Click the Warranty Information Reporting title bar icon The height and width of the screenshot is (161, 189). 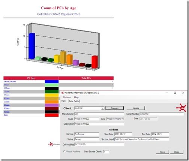[x=62, y=93]
